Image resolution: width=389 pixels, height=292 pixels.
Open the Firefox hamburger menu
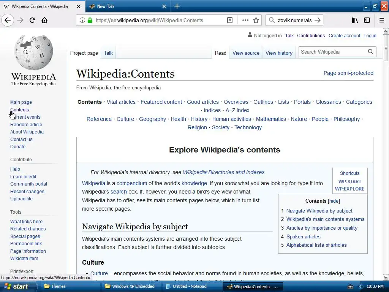[x=381, y=20]
